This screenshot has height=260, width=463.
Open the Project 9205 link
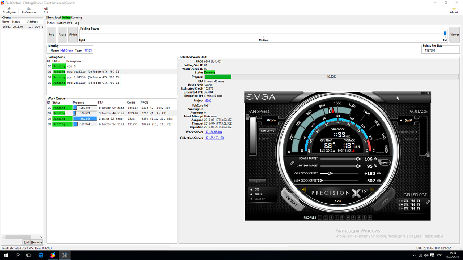[208, 101]
